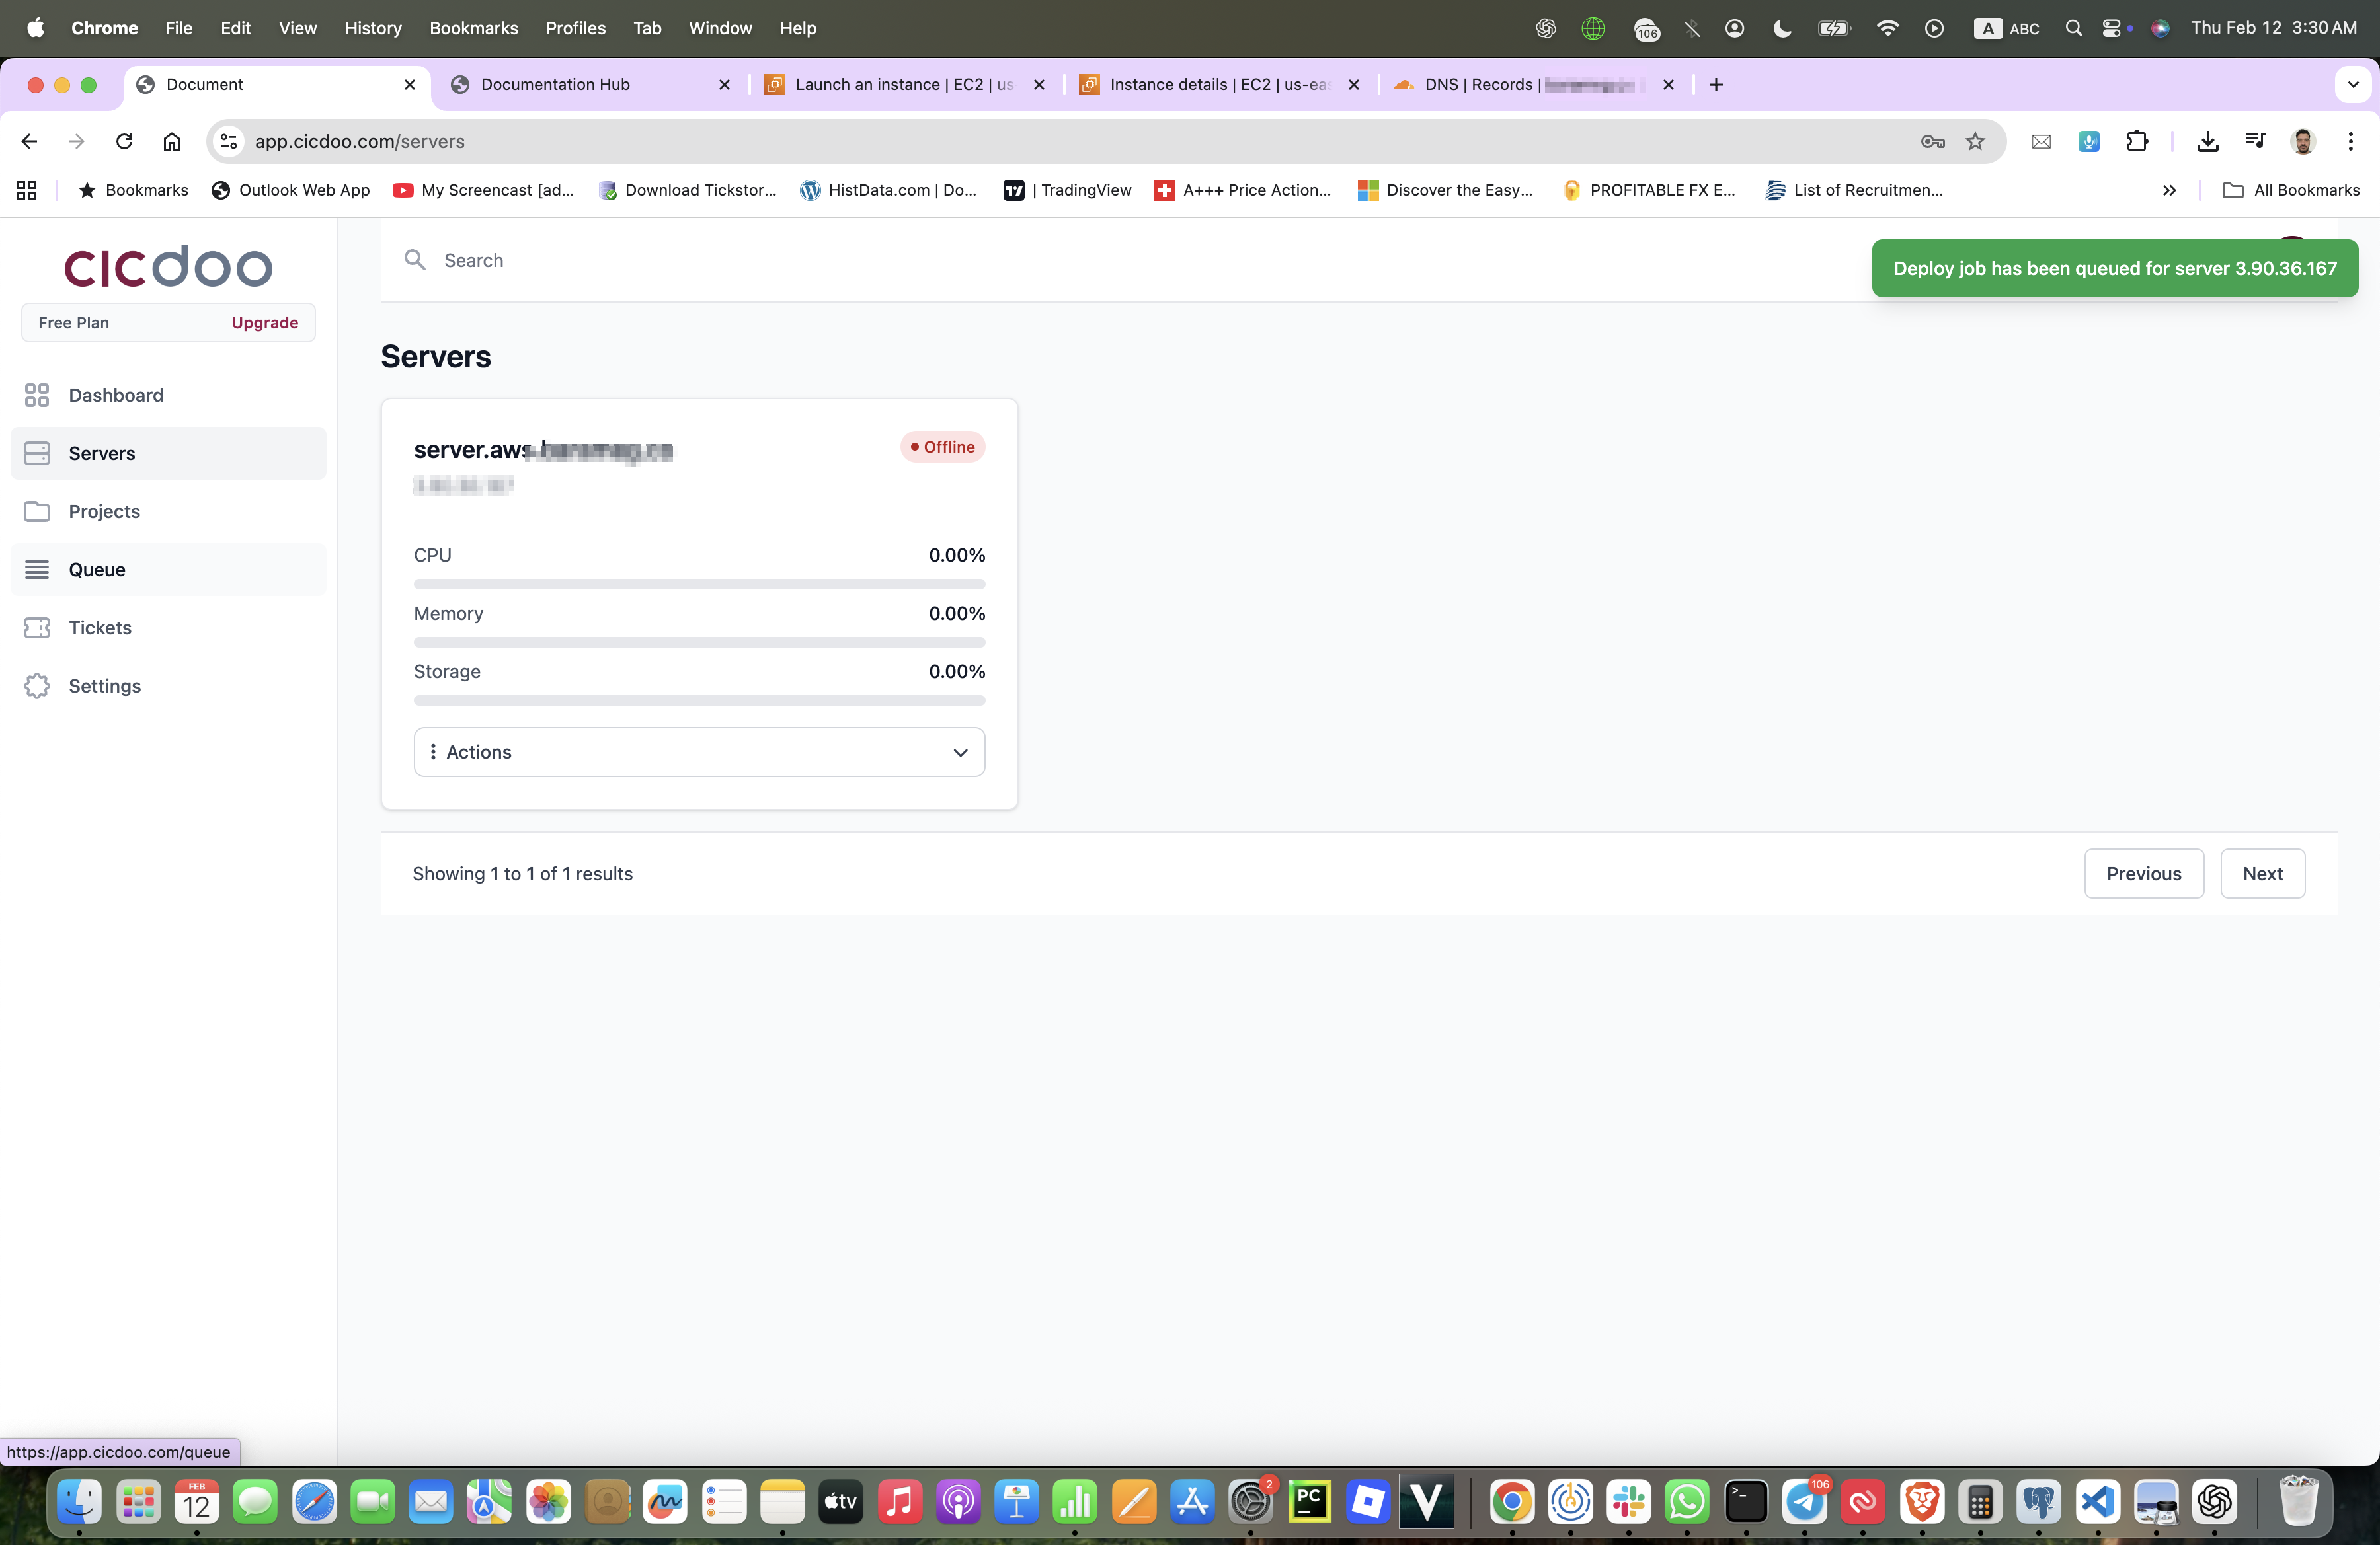Click into the Search input field
The image size is (2380, 1545).
800,260
